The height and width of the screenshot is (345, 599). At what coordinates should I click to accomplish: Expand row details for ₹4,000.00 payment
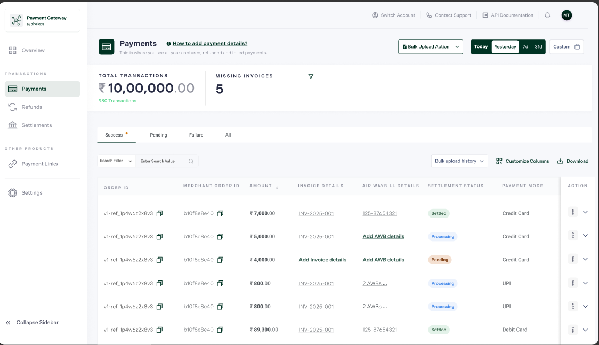click(585, 259)
